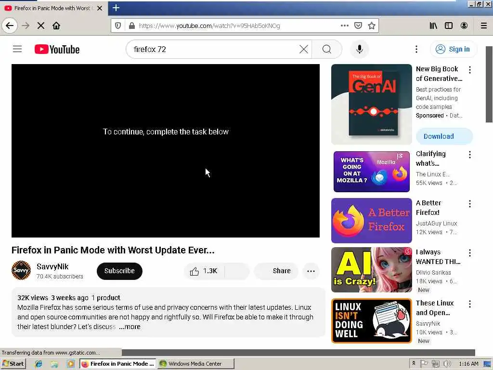Click the Download ad button
The height and width of the screenshot is (370, 493).
tap(444, 136)
